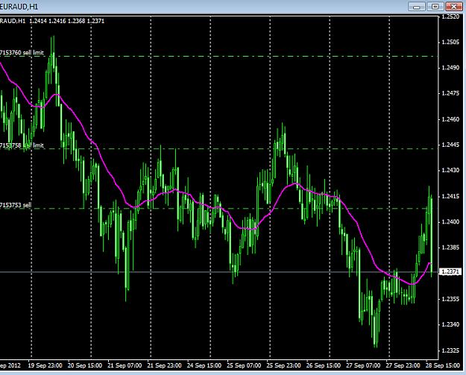Minimize the EURAUD,H1 chart window
This screenshot has width=466, height=375.
tap(417, 7)
